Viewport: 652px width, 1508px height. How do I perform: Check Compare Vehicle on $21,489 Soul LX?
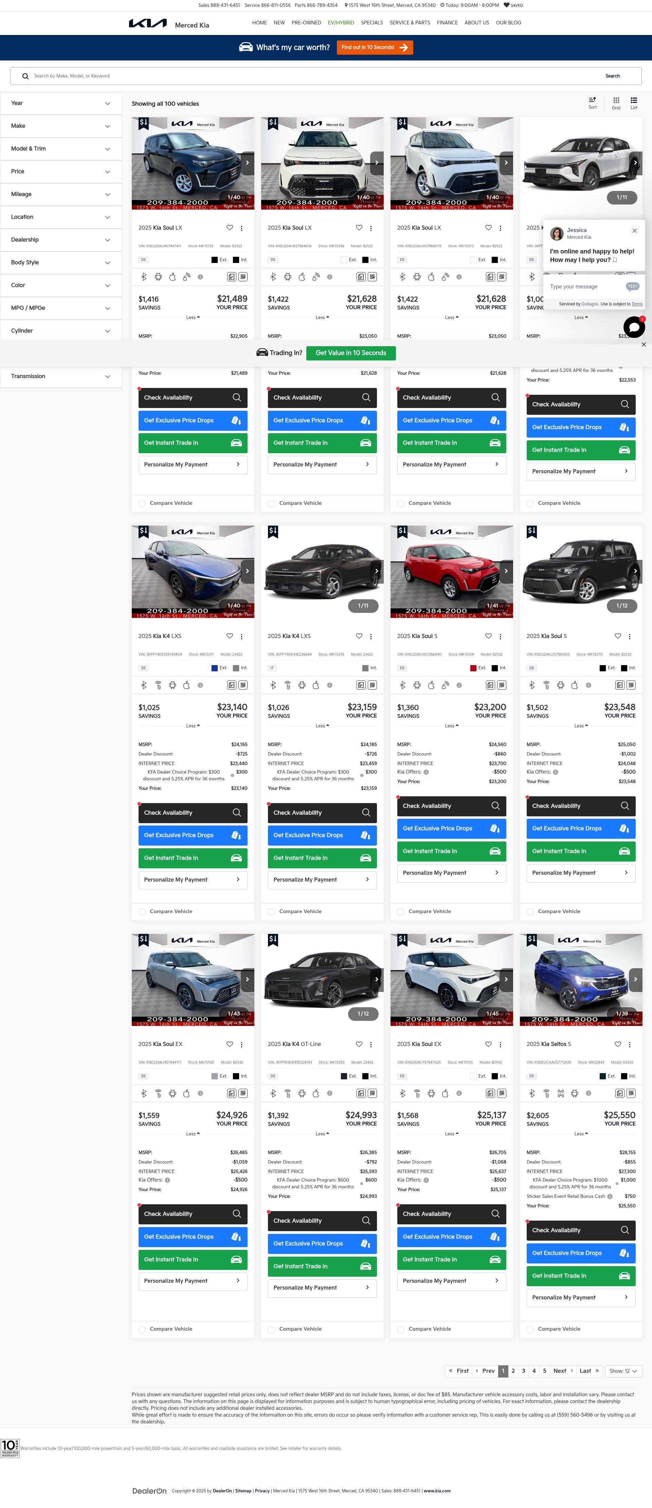click(142, 503)
